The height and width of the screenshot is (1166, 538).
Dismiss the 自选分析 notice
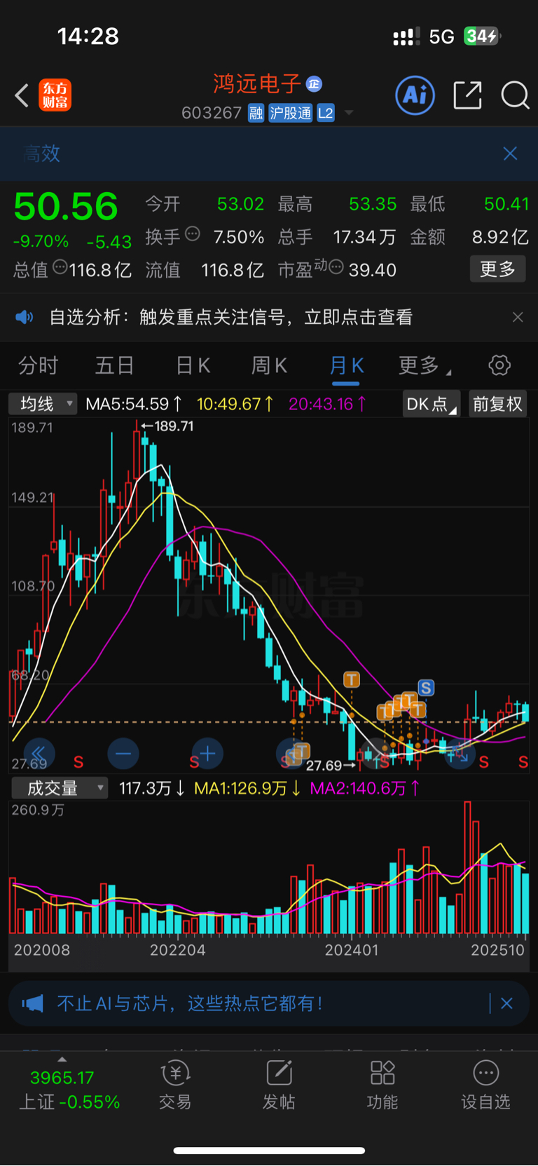pyautogui.click(x=518, y=318)
